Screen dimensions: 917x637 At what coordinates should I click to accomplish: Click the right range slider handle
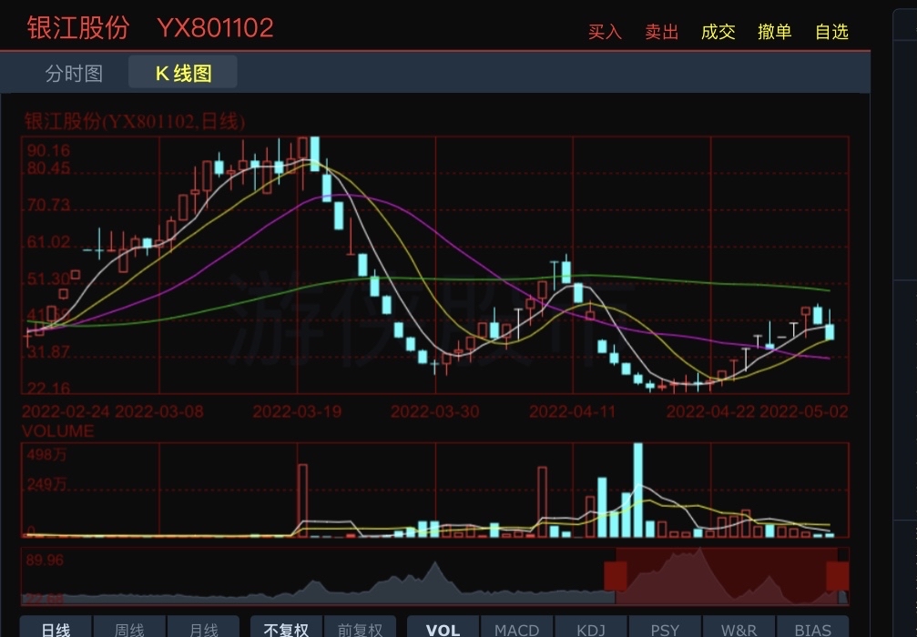[x=838, y=576]
